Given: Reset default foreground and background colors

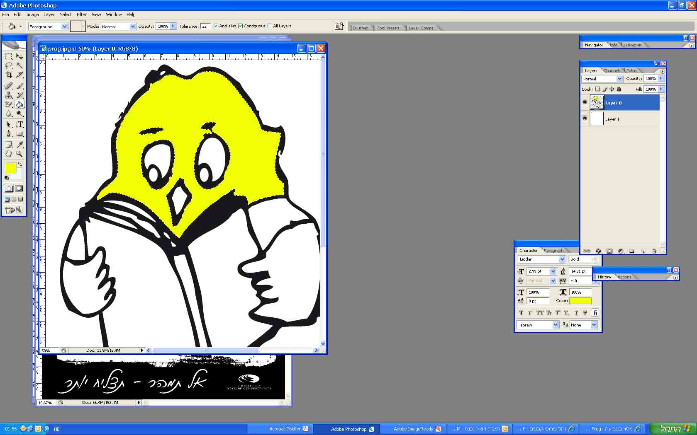Looking at the screenshot, I should 6,178.
